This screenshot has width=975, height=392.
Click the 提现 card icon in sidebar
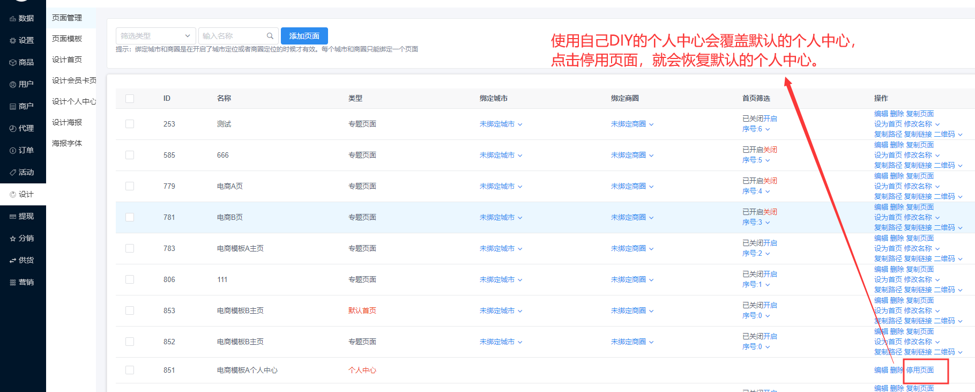[12, 217]
